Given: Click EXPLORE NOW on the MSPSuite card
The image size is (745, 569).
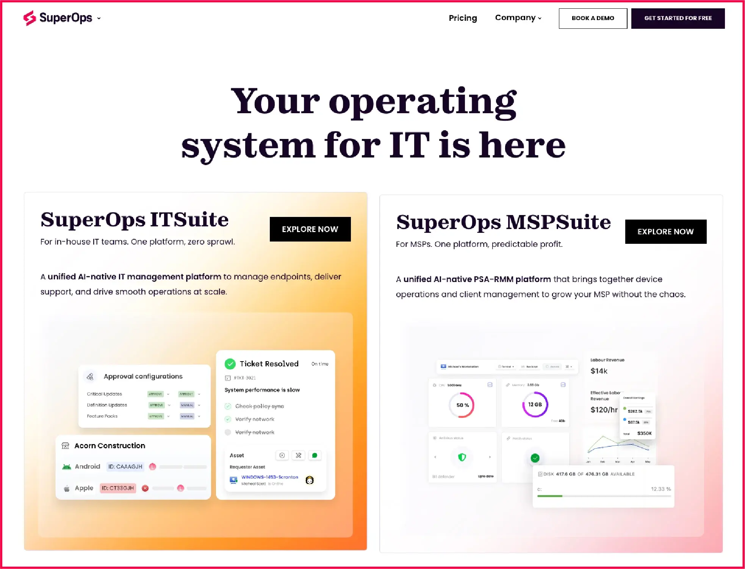Looking at the screenshot, I should point(666,232).
